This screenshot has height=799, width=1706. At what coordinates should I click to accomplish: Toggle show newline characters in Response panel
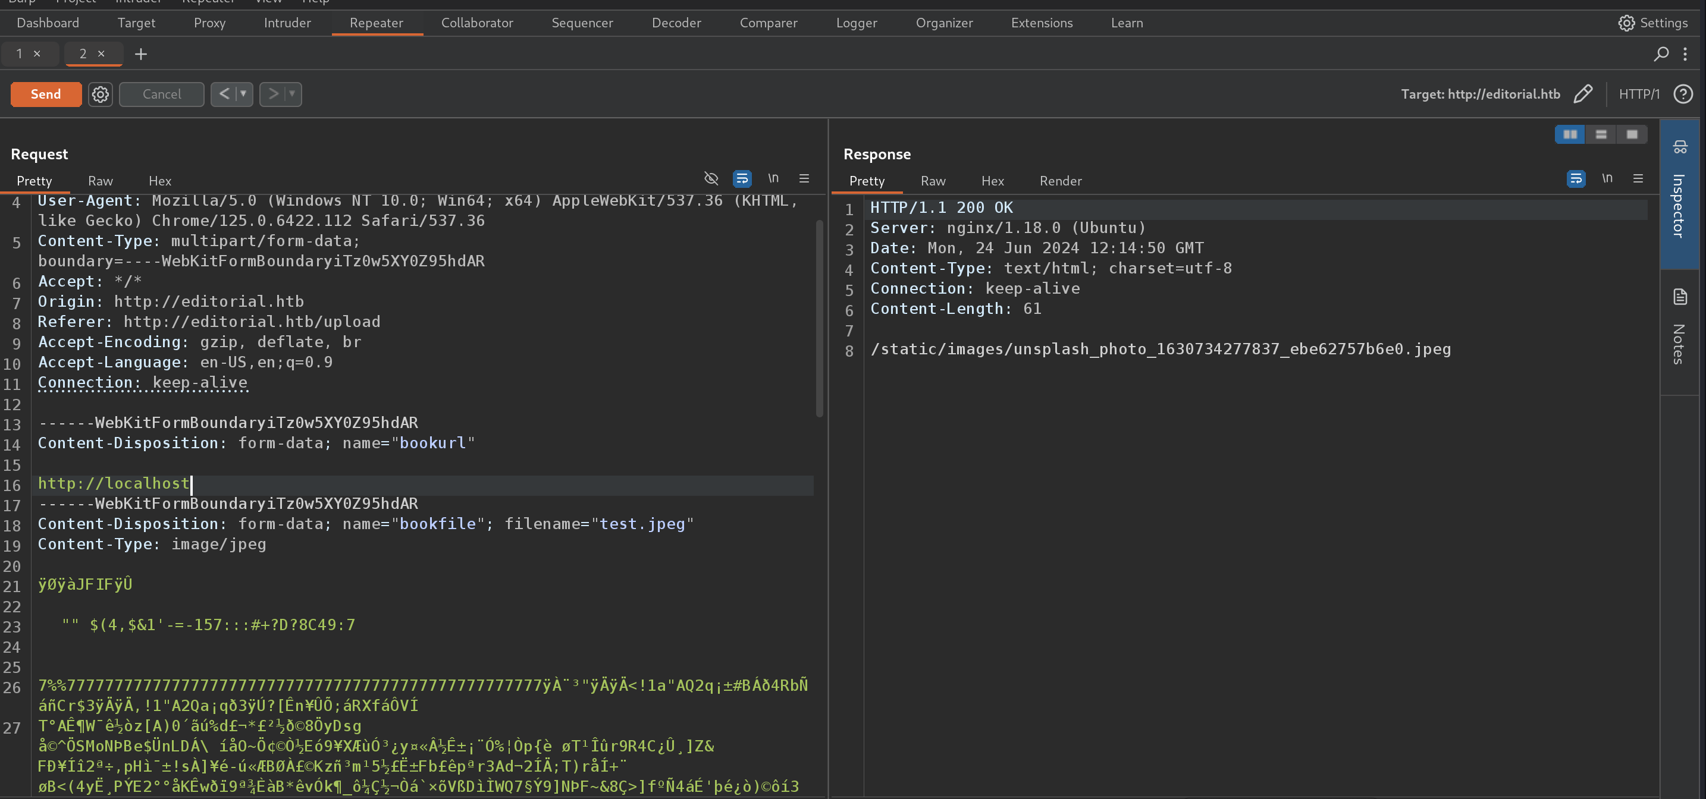pyautogui.click(x=1607, y=178)
